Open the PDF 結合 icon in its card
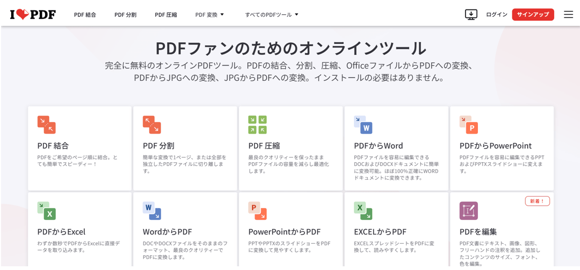Viewport: 580px width, 270px height. click(x=47, y=125)
